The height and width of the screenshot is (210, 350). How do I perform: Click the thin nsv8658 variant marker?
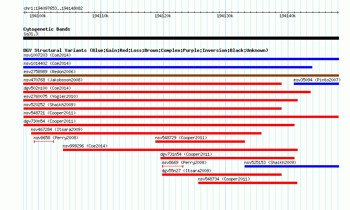(44, 142)
